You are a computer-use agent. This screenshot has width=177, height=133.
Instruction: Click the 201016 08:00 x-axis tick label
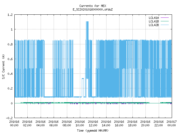67,124
